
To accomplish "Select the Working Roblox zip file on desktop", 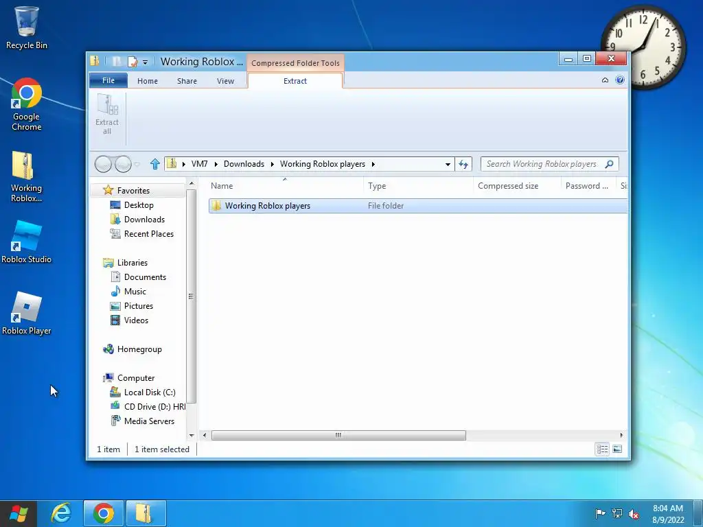I will point(27,177).
